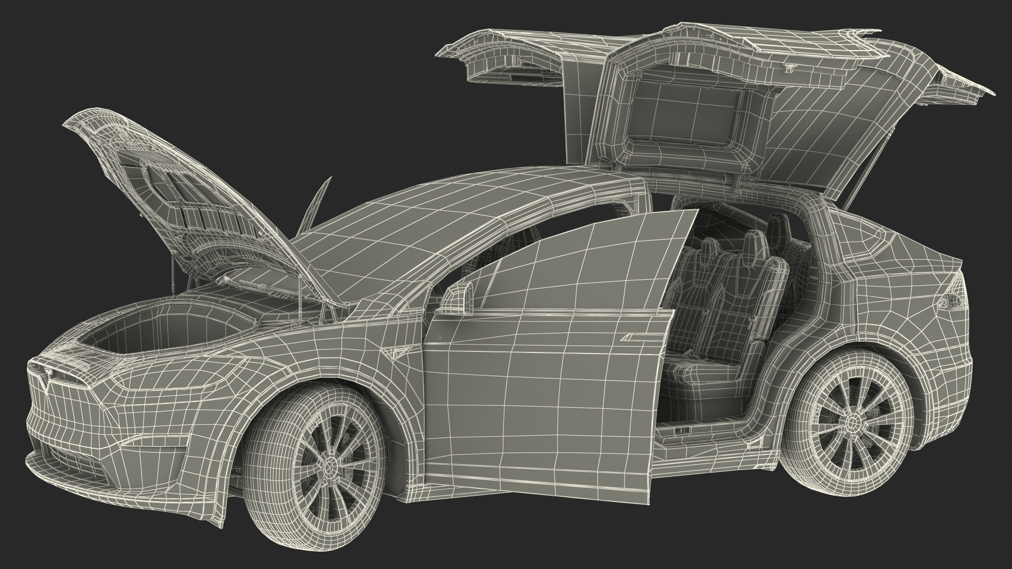The width and height of the screenshot is (1012, 569).
Task: Select the side mirror on front door
Action: pyautogui.click(x=458, y=299)
